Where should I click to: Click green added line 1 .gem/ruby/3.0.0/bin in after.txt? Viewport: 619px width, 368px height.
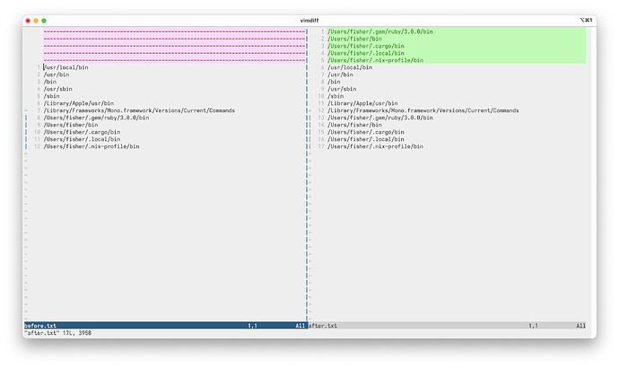(x=380, y=31)
